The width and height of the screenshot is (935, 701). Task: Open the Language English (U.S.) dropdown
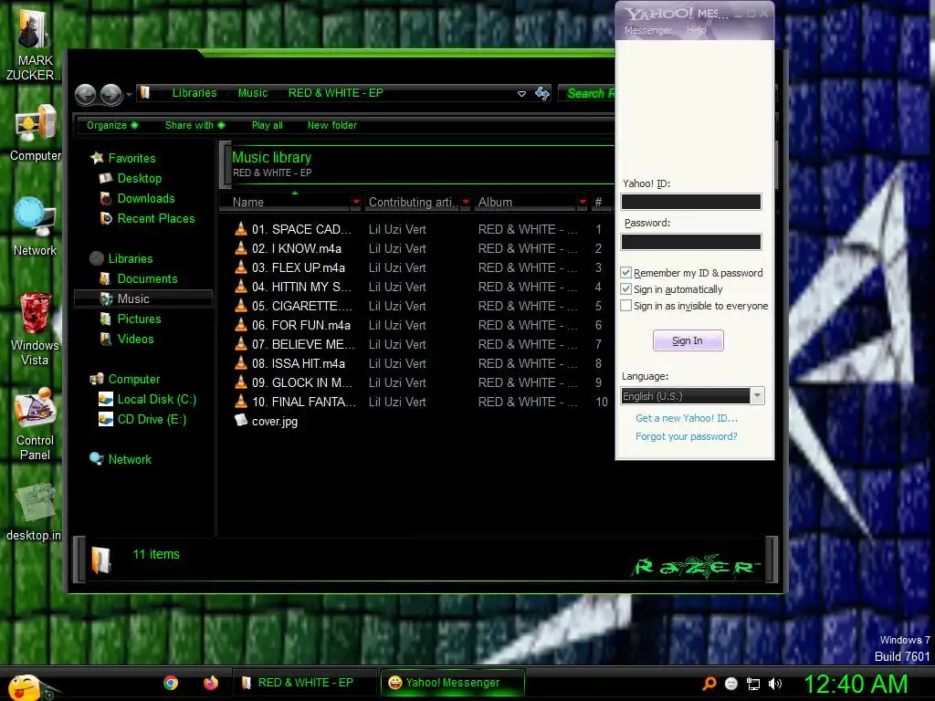757,396
